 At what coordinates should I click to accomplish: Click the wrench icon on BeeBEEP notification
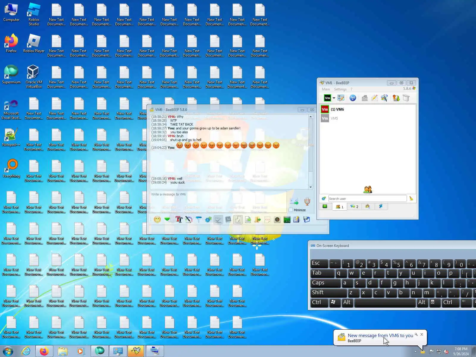[x=416, y=334]
